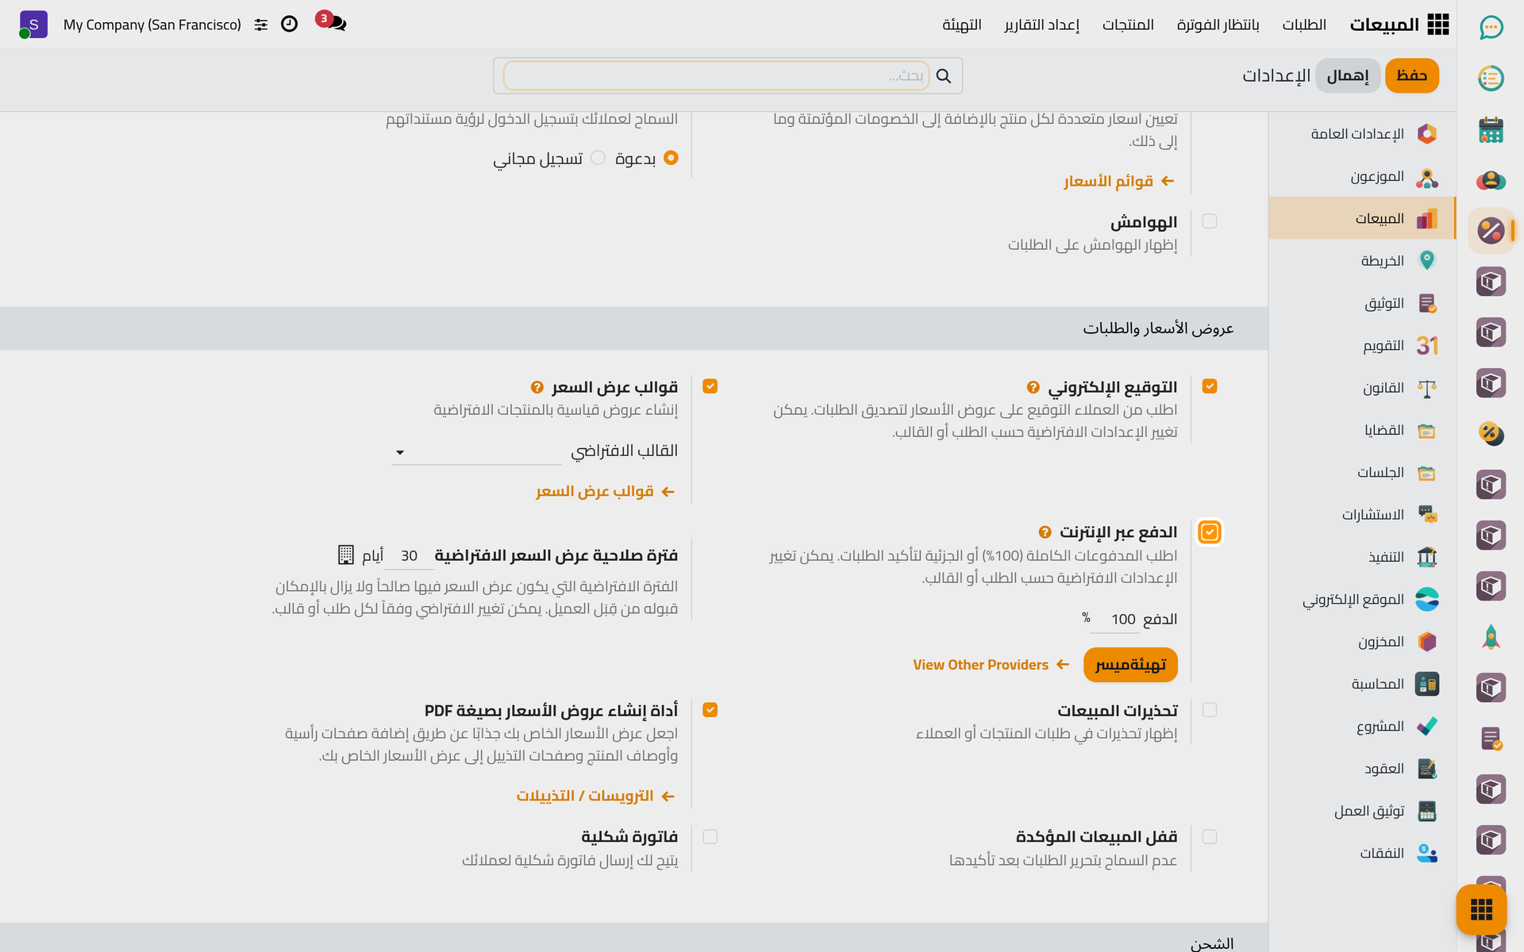Click the quotation validity days field
1524x952 pixels.
click(x=409, y=556)
